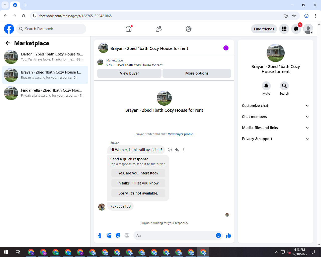Choose a GIF icon
The image size is (321, 257).
(x=127, y=235)
